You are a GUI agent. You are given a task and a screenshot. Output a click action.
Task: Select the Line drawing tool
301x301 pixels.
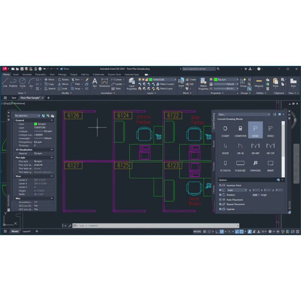point(5,82)
